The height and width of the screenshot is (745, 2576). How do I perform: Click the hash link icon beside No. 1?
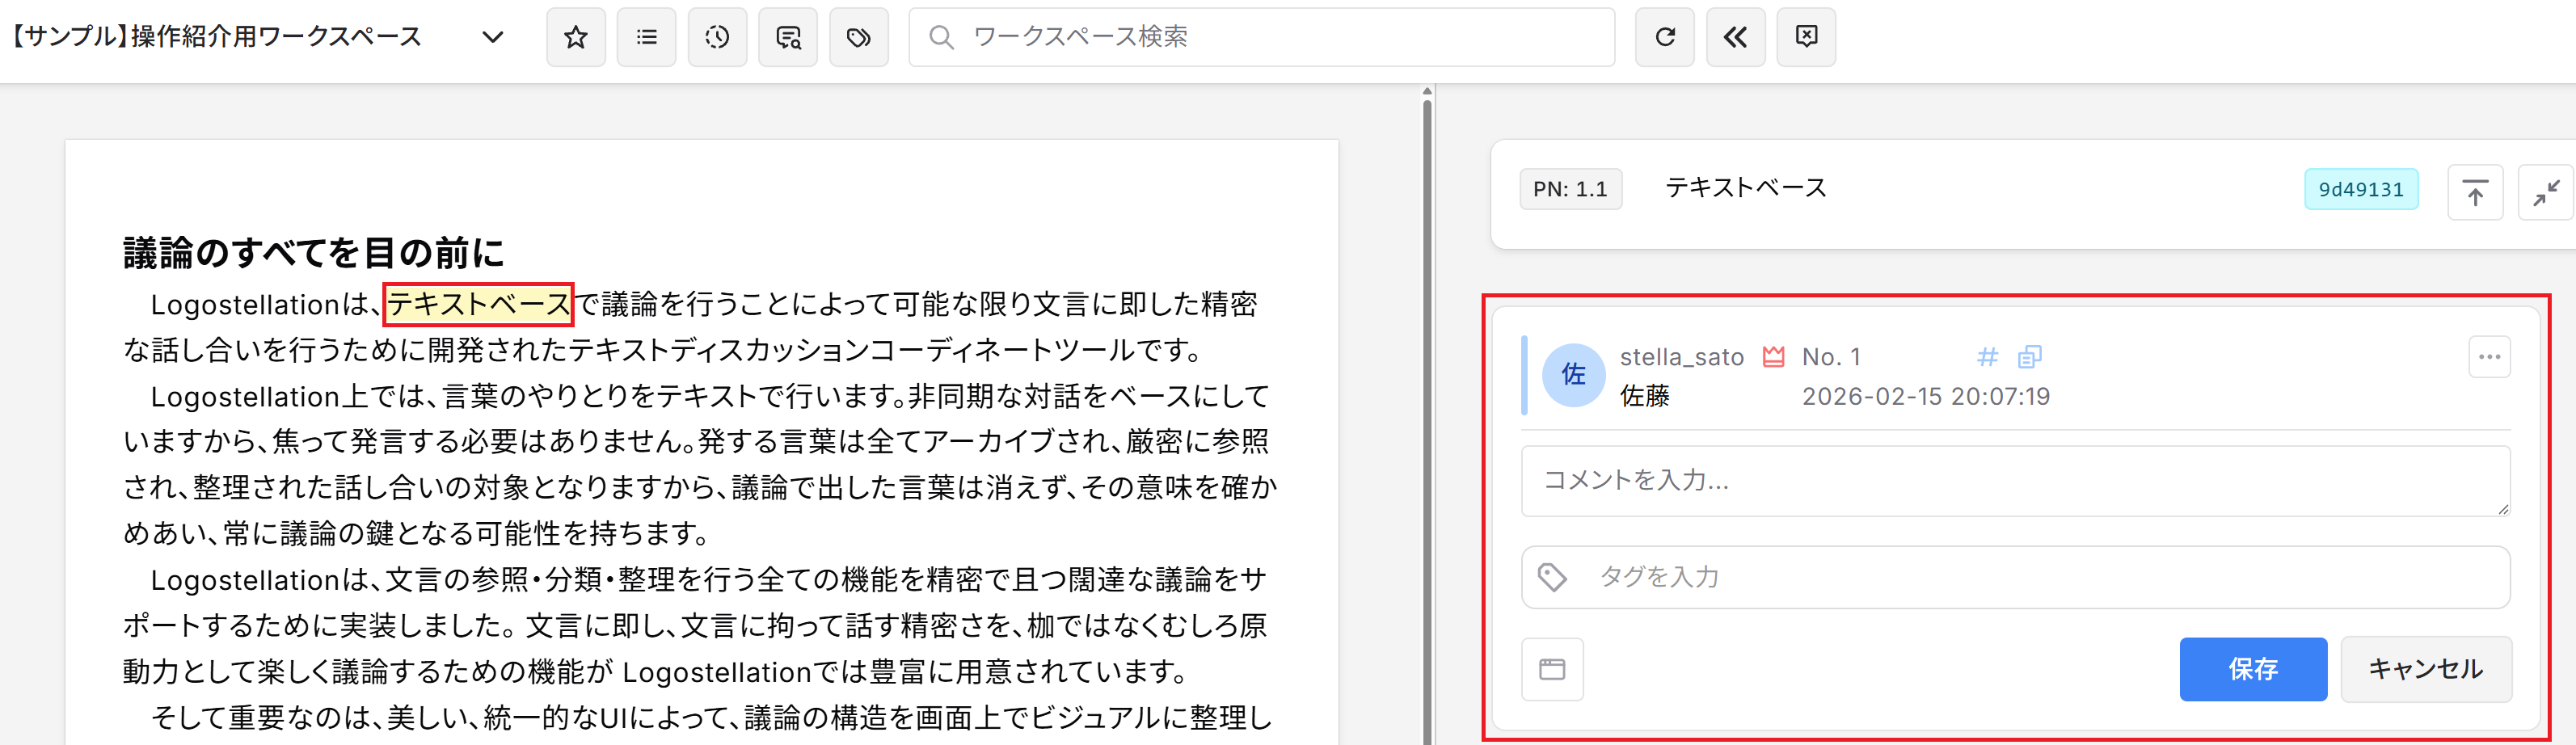point(1988,357)
